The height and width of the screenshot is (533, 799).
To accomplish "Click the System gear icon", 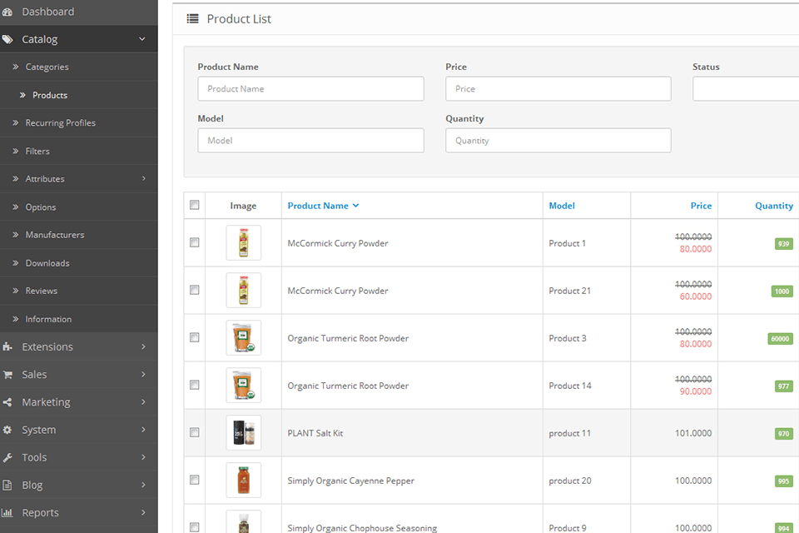I will pyautogui.click(x=7, y=430).
